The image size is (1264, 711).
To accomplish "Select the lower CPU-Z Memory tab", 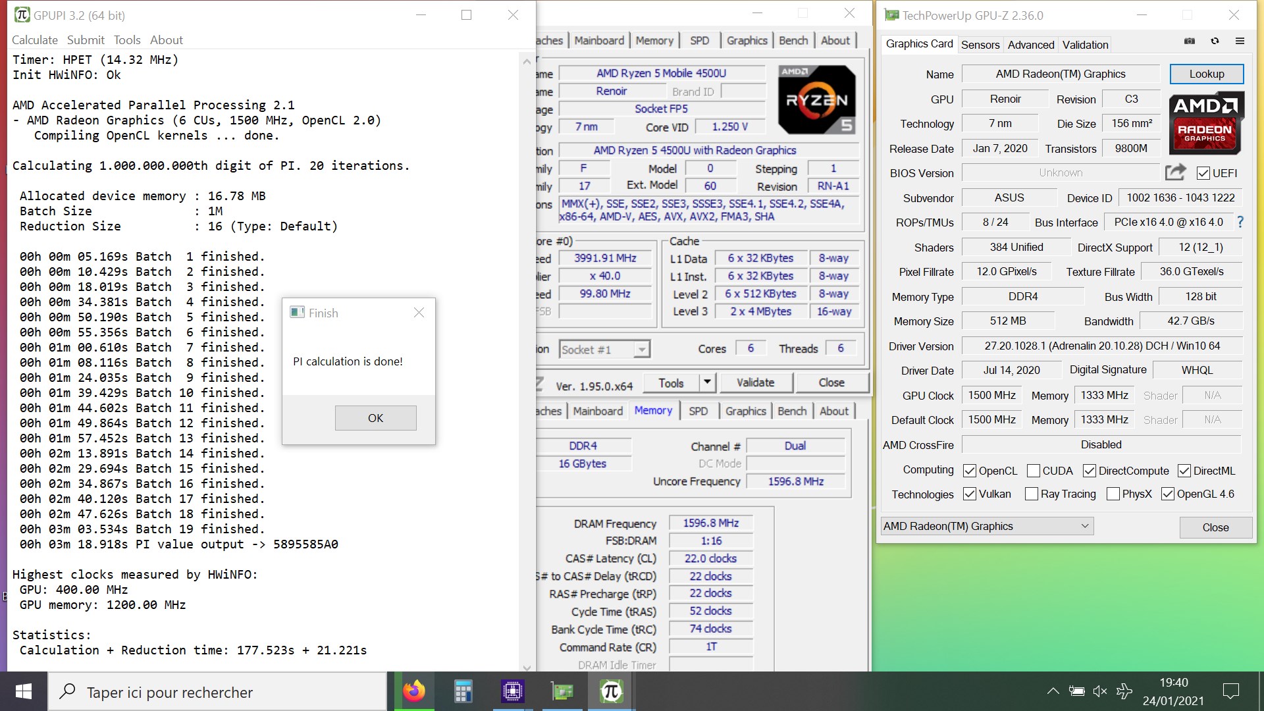I will click(x=653, y=410).
